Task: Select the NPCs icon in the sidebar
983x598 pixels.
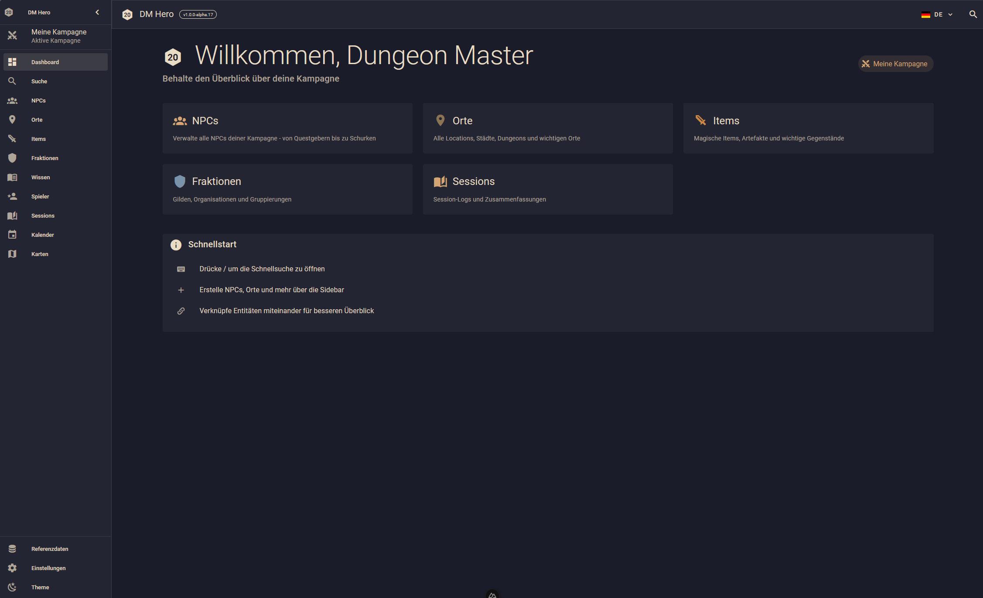Action: tap(12, 100)
